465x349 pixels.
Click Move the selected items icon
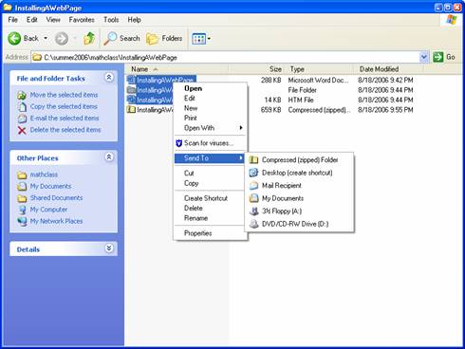[22, 95]
